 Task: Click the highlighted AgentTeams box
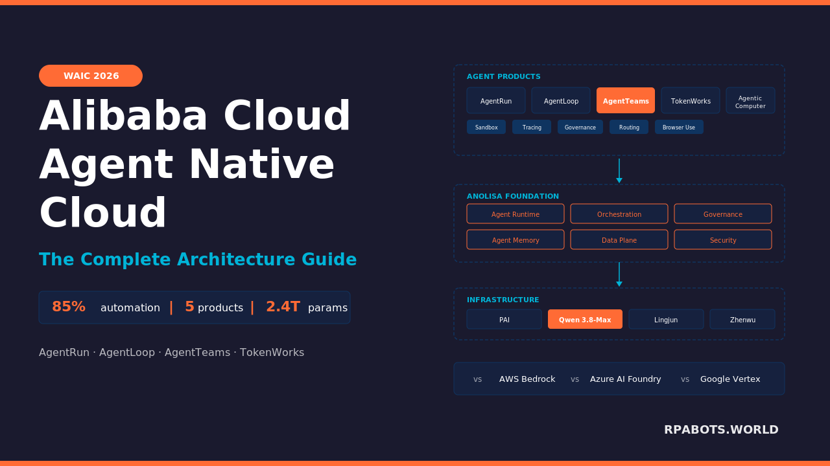(x=626, y=100)
